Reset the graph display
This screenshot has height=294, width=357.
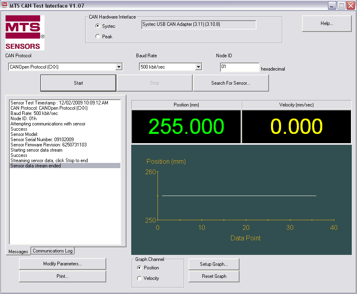[214, 277]
